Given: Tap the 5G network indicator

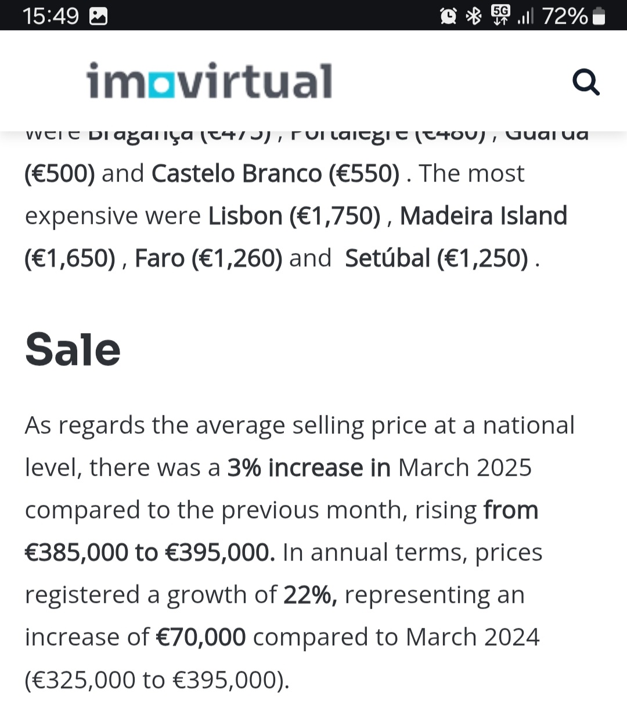Looking at the screenshot, I should click(500, 15).
